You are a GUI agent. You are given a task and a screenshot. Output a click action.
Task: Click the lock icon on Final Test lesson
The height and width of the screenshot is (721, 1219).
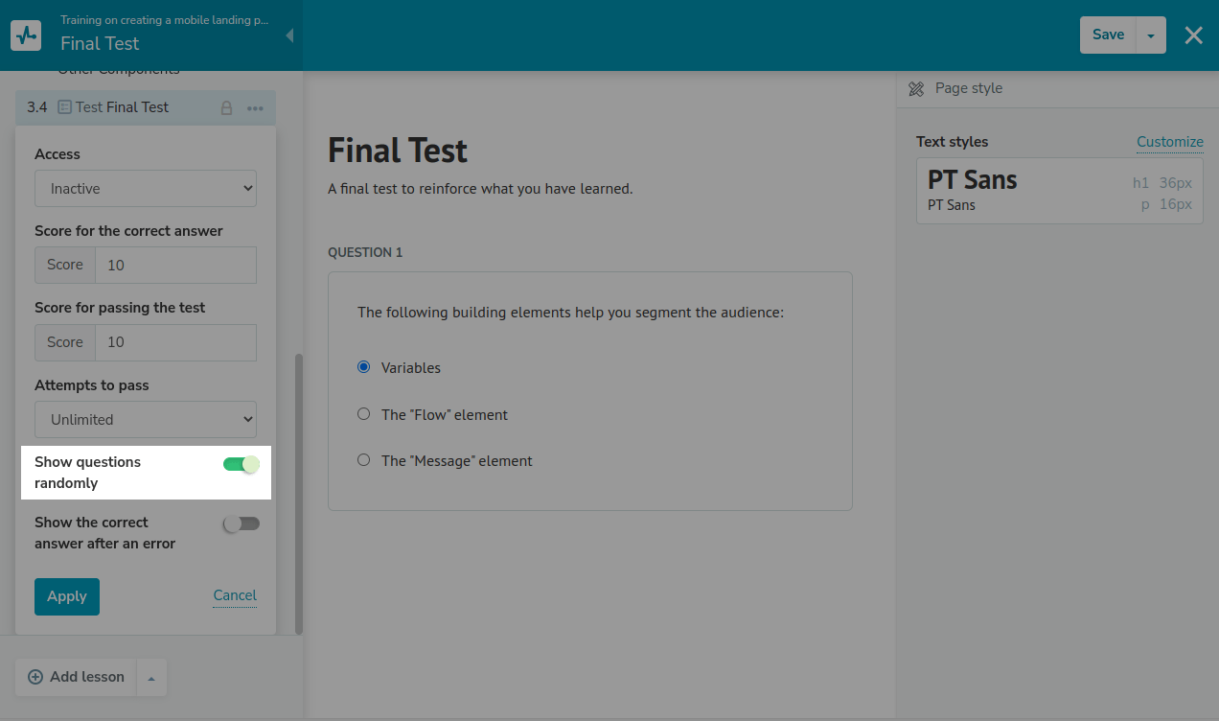[227, 108]
